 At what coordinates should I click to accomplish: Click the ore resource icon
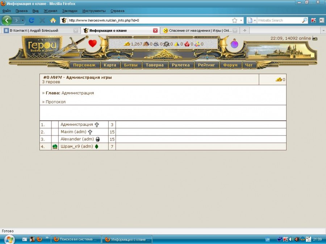point(156,44)
